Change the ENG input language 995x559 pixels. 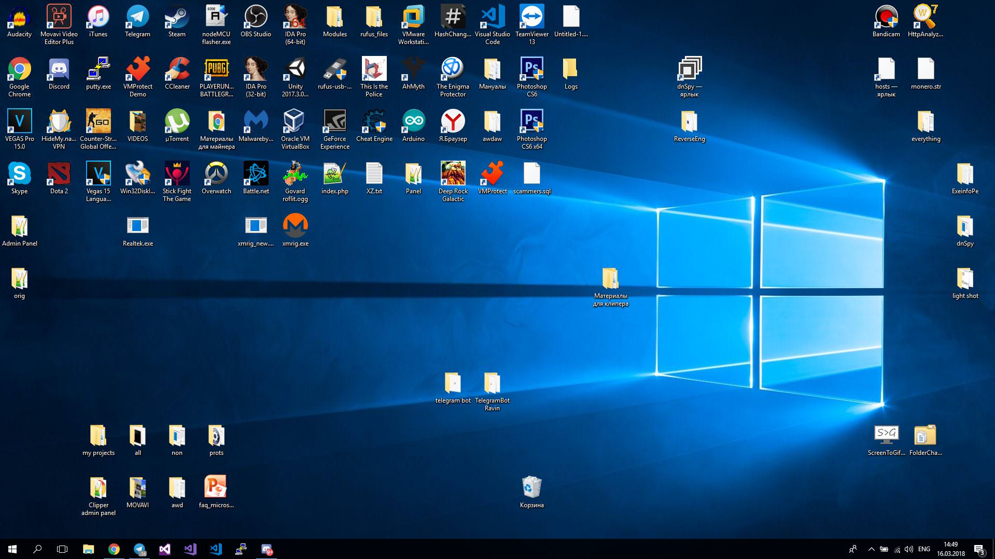pyautogui.click(x=924, y=549)
